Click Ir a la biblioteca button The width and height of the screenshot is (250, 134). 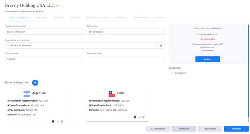pyautogui.click(x=158, y=129)
